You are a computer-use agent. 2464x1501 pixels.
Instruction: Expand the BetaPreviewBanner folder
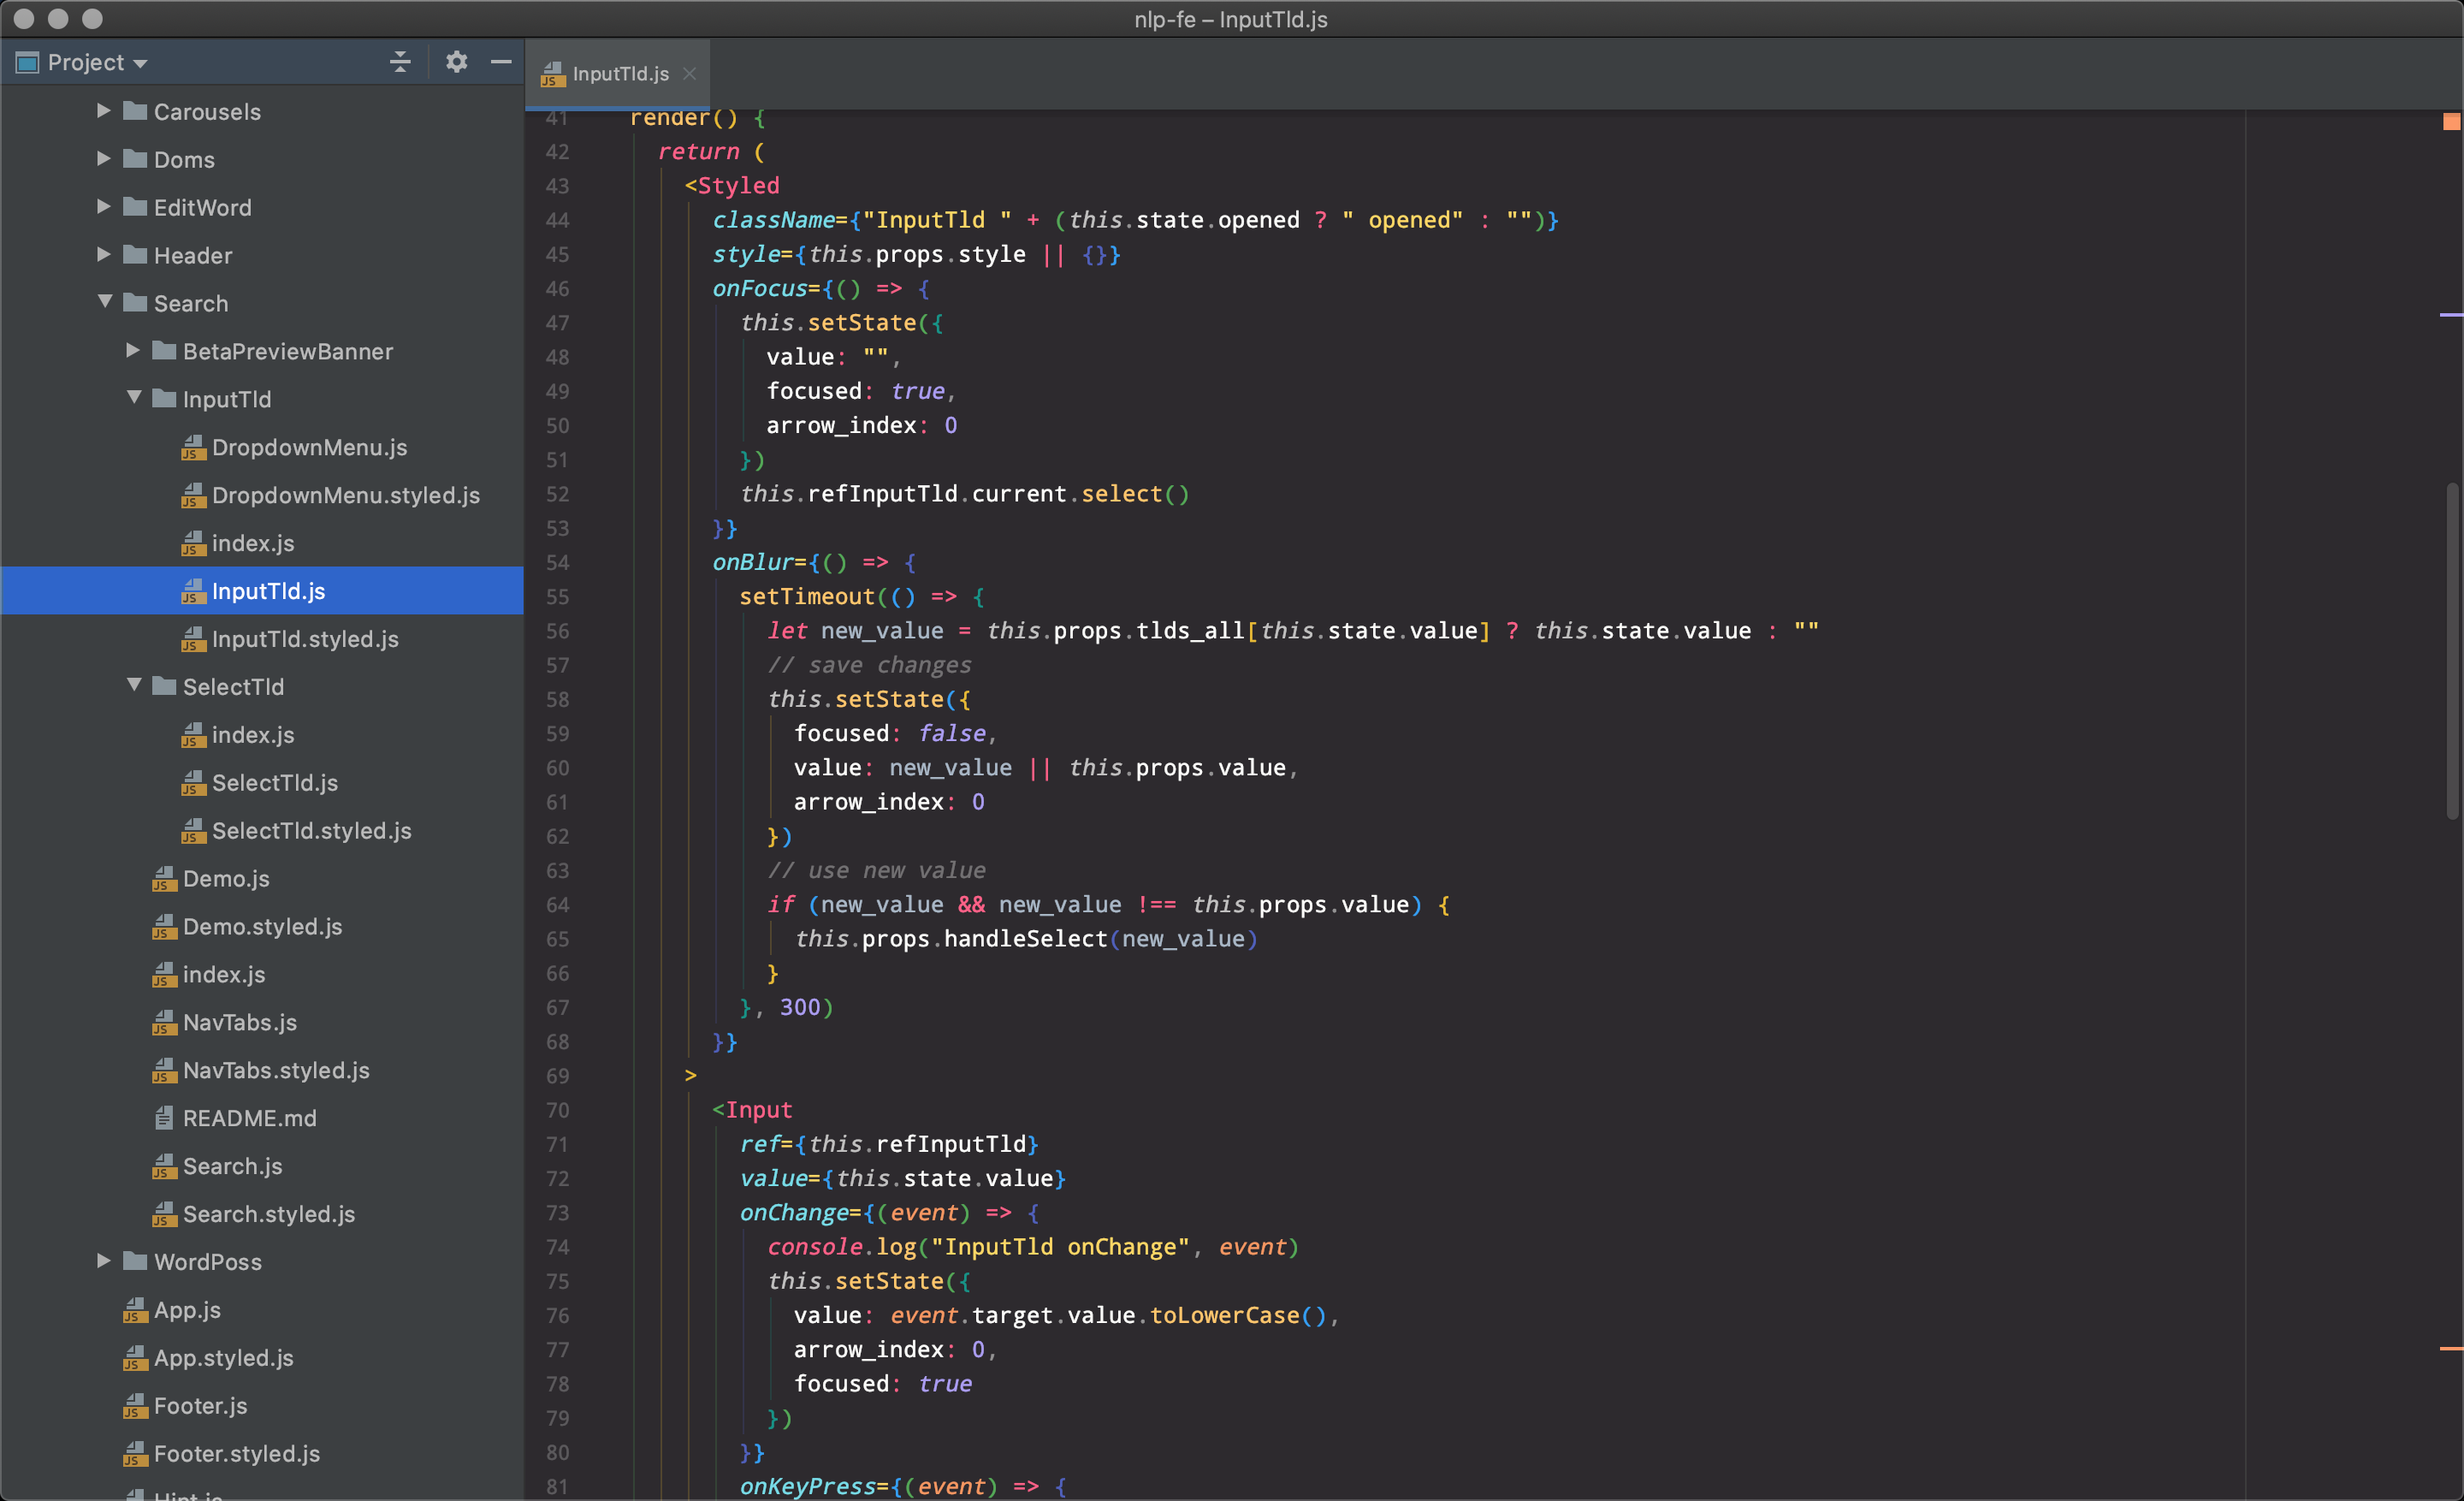(132, 351)
